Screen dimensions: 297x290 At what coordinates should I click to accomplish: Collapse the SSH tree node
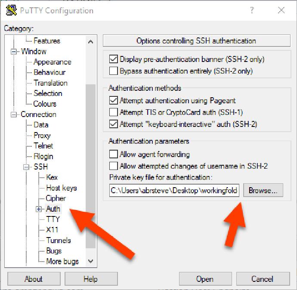26,167
